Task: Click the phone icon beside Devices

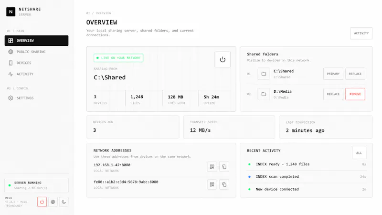Action: (11, 63)
